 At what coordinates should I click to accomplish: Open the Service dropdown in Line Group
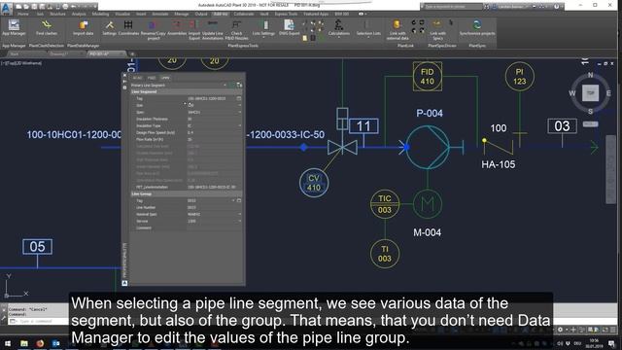pyautogui.click(x=240, y=221)
